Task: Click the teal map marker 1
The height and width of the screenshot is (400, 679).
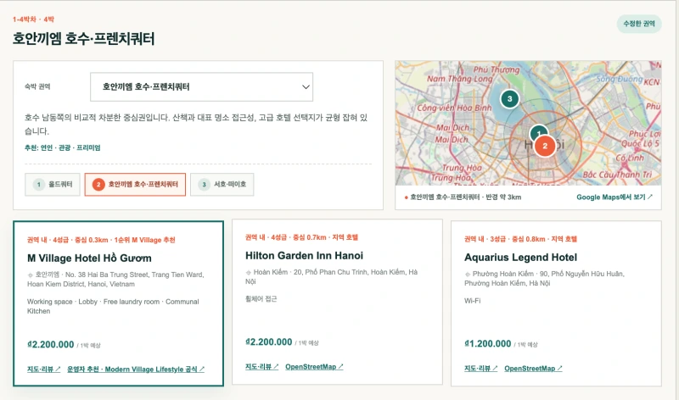Action: pyautogui.click(x=538, y=132)
